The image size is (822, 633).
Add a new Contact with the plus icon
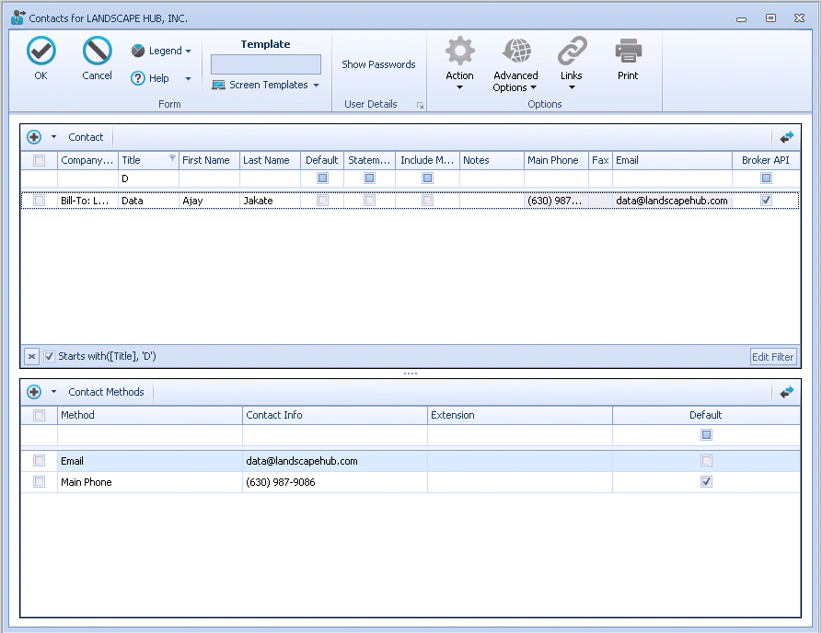[x=35, y=136]
